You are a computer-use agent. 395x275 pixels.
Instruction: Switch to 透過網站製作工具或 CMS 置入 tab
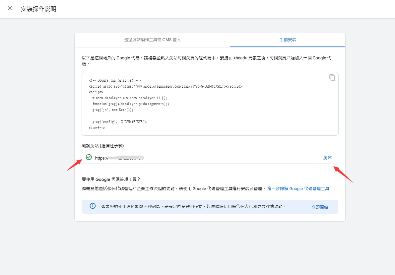(153, 40)
